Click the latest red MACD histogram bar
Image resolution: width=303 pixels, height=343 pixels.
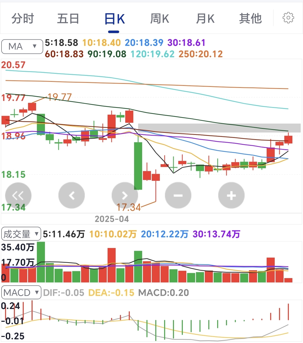[288, 312]
